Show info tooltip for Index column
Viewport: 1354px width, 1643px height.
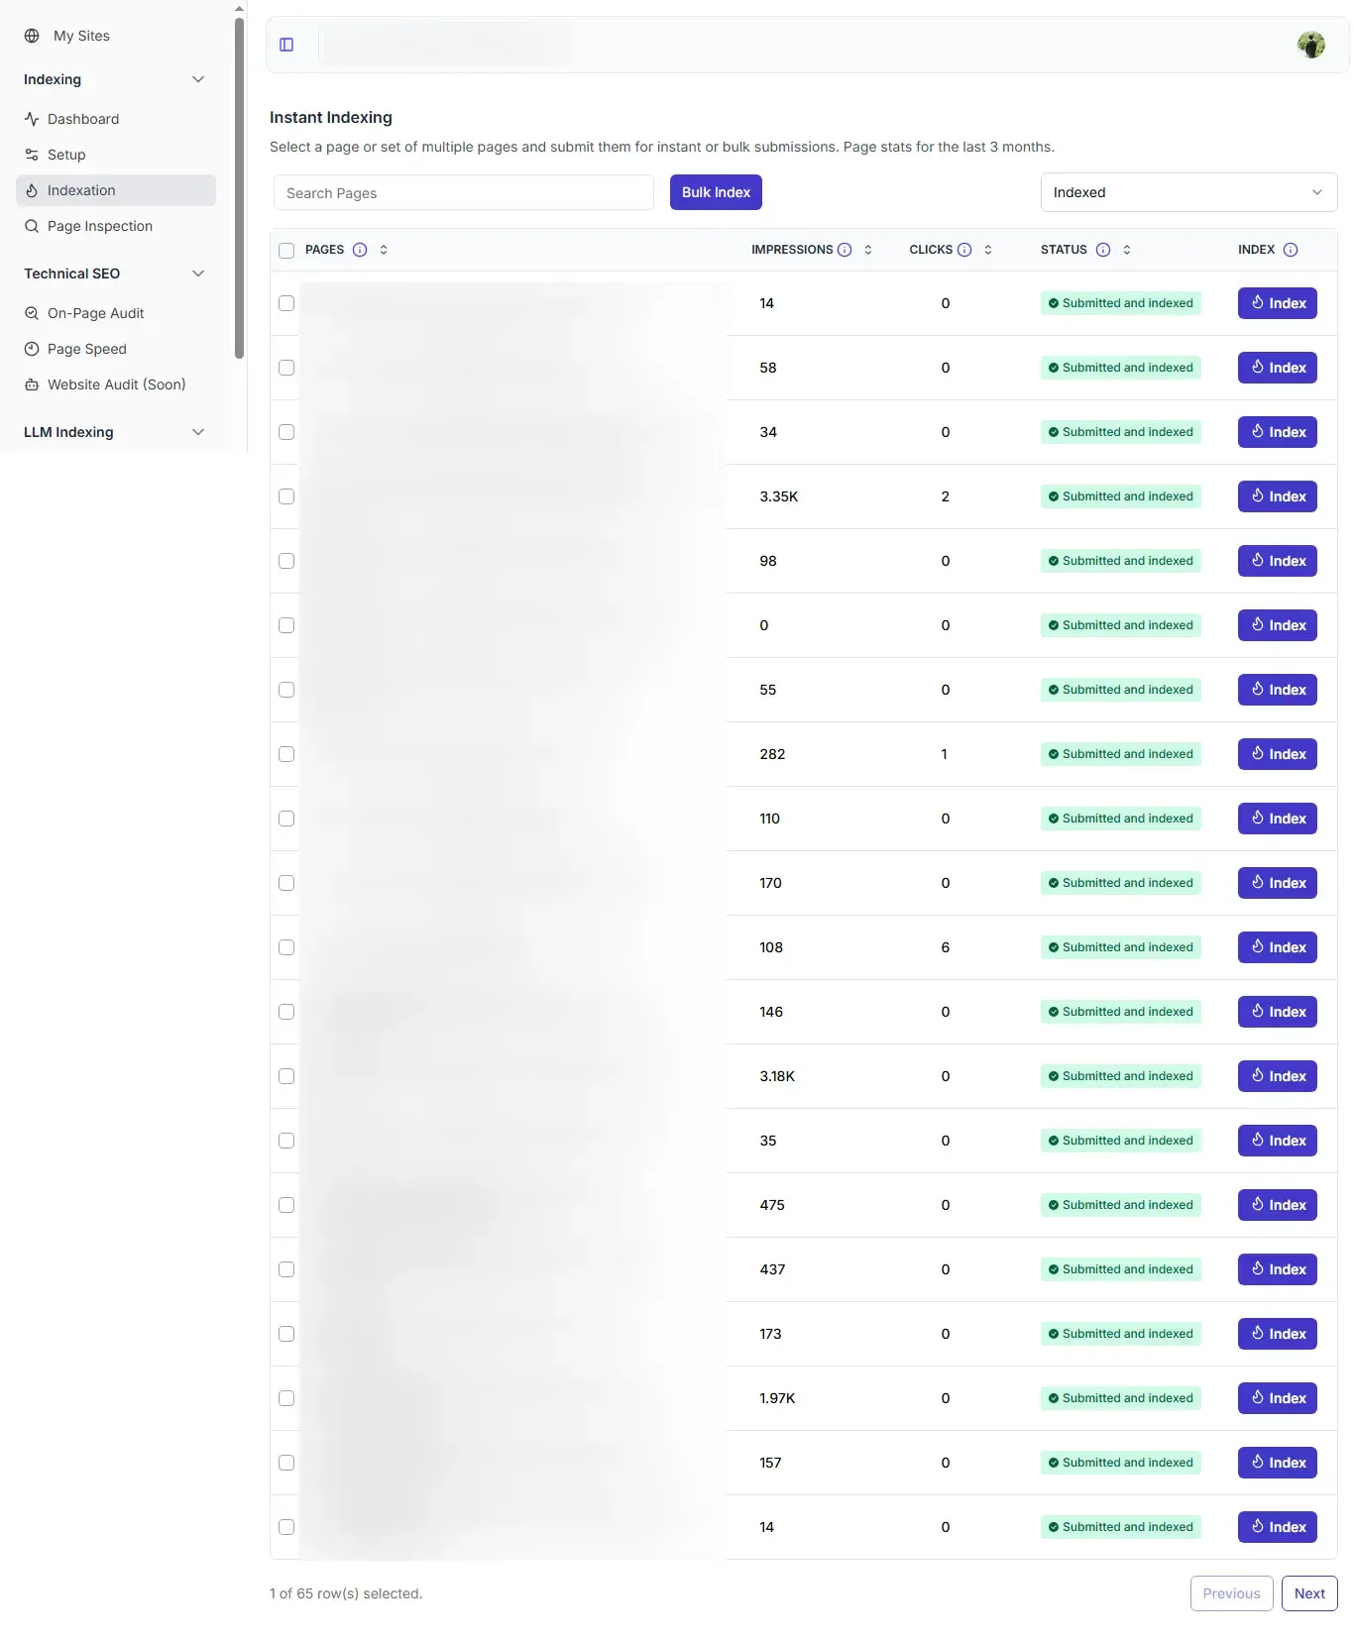pyautogui.click(x=1291, y=250)
